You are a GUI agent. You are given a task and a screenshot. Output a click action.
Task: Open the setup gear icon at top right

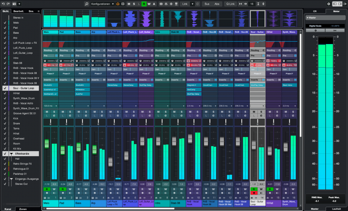click(329, 3)
